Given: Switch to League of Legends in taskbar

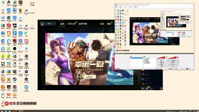Looking at the screenshot, I should click(x=21, y=111).
